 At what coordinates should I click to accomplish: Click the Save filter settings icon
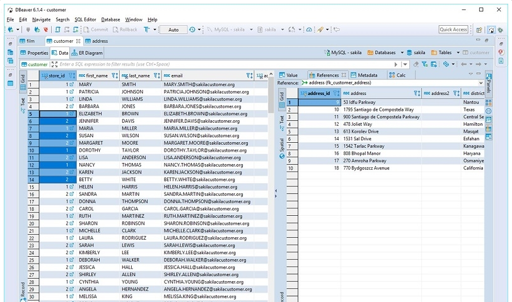[x=434, y=64]
